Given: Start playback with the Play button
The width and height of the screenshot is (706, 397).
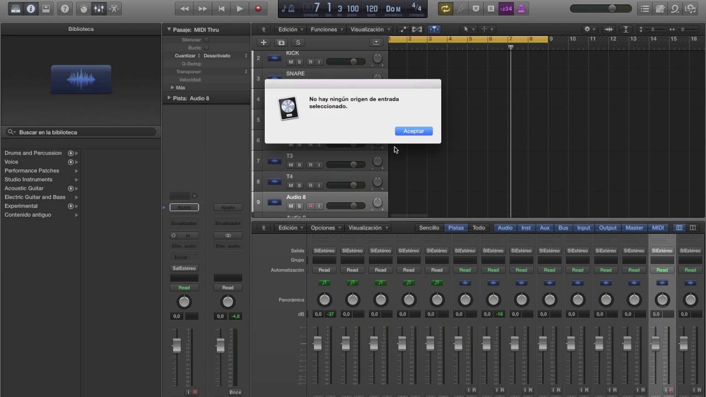Looking at the screenshot, I should pos(239,9).
